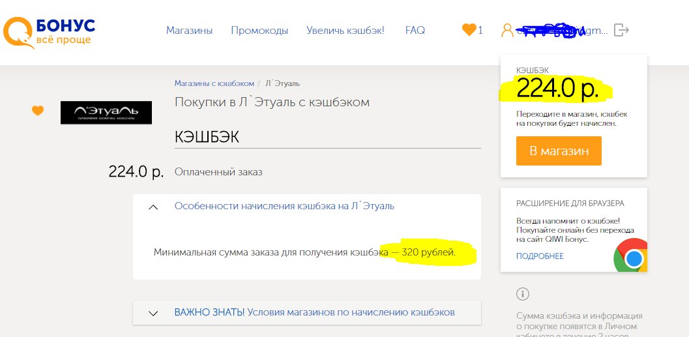The width and height of the screenshot is (689, 337).
Task: Open the QIWI Бонус logo homepage
Action: (49, 32)
